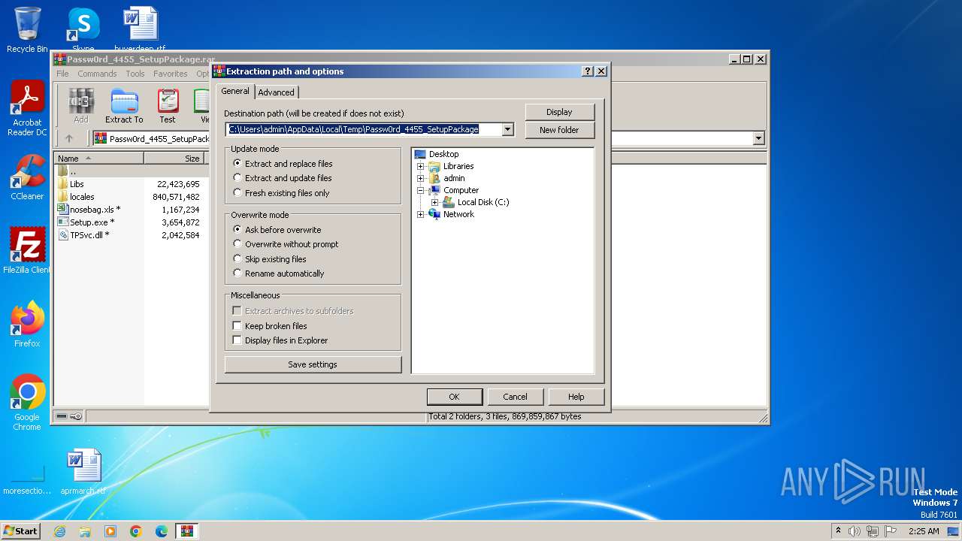The height and width of the screenshot is (541, 962).
Task: Click Internet Explorer taskbar icon
Action: click(x=60, y=531)
